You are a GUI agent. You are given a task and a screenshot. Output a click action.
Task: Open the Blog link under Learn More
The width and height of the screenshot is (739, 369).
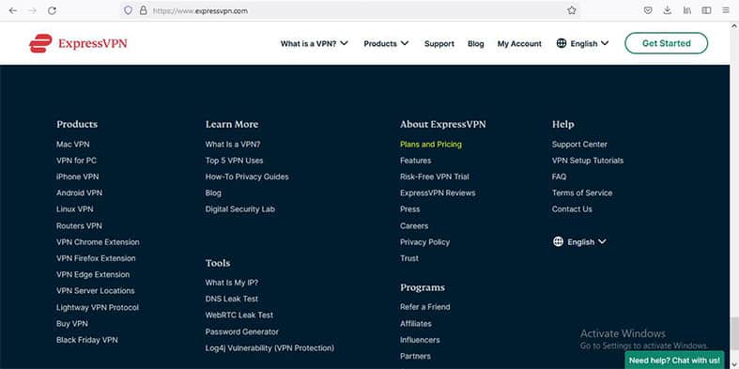click(x=213, y=192)
